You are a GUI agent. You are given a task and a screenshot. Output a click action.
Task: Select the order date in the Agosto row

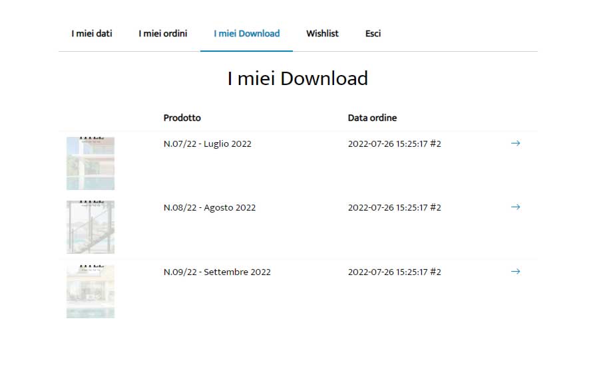(394, 208)
